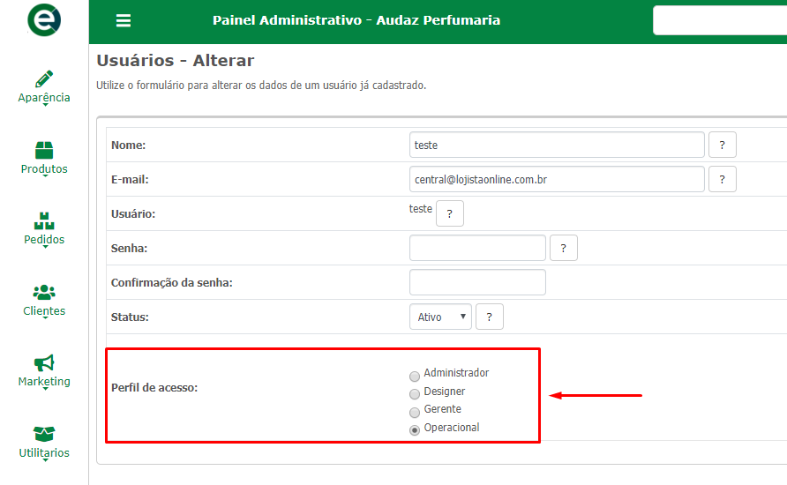Screen dimensions: 787x485
Task: Open the Aparência sidebar menu label
Action: [44, 97]
